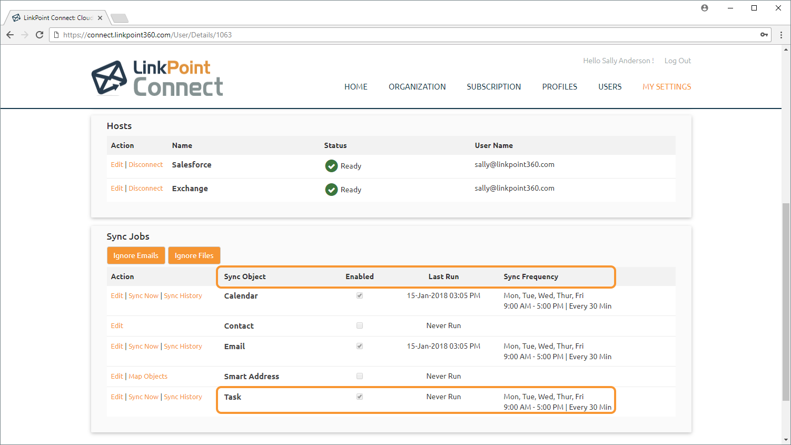Viewport: 791px width, 445px height.
Task: Toggle the Contact enabled checkbox
Action: (360, 325)
